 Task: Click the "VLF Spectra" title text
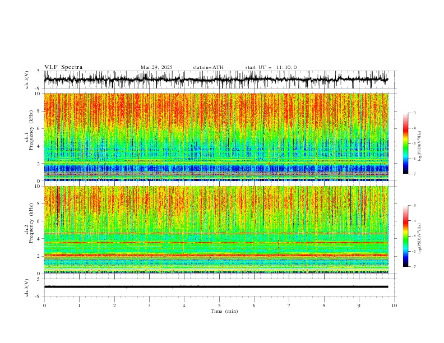pyautogui.click(x=63, y=67)
